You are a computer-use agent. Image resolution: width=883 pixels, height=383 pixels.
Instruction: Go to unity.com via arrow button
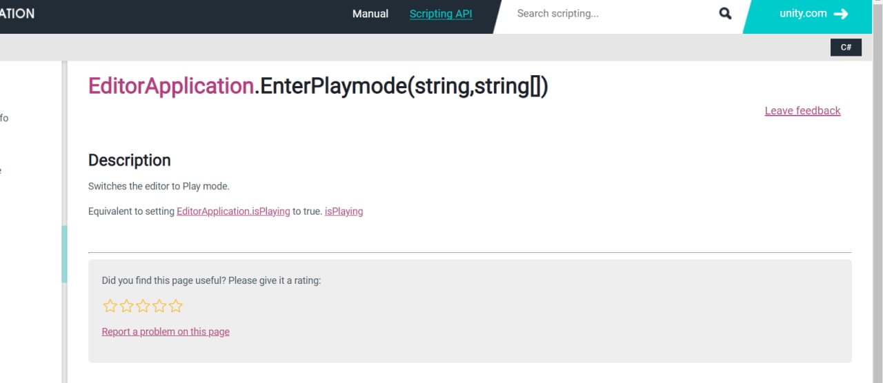click(x=813, y=14)
